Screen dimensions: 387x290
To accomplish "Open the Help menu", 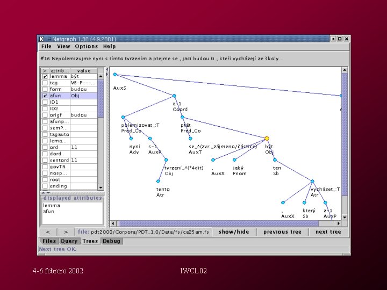I will point(109,46).
